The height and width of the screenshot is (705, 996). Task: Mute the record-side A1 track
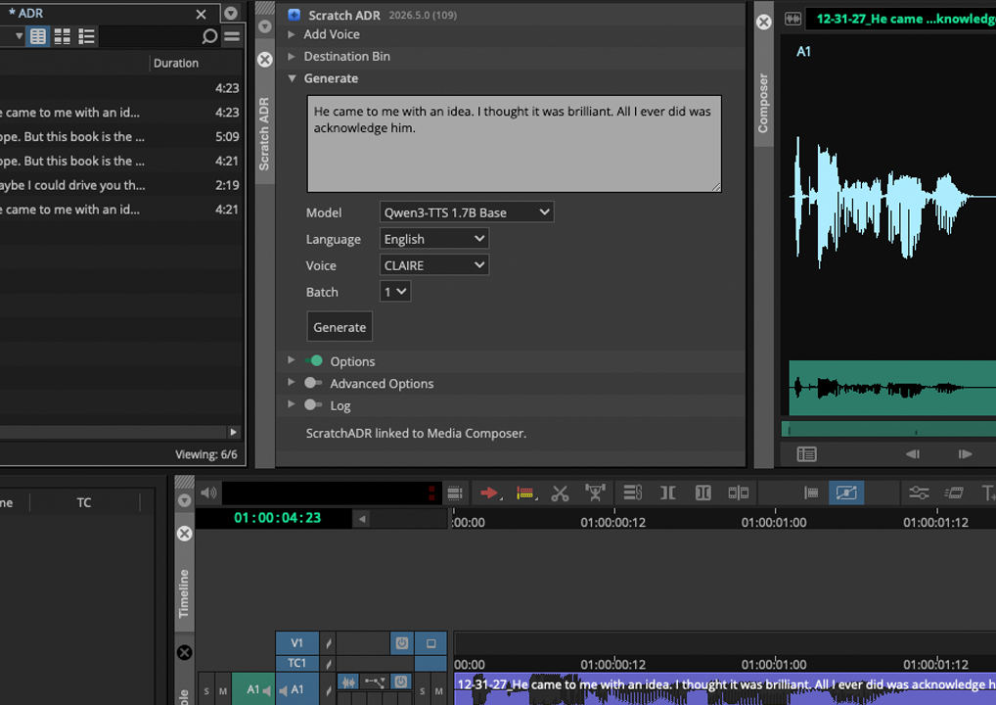(x=439, y=690)
